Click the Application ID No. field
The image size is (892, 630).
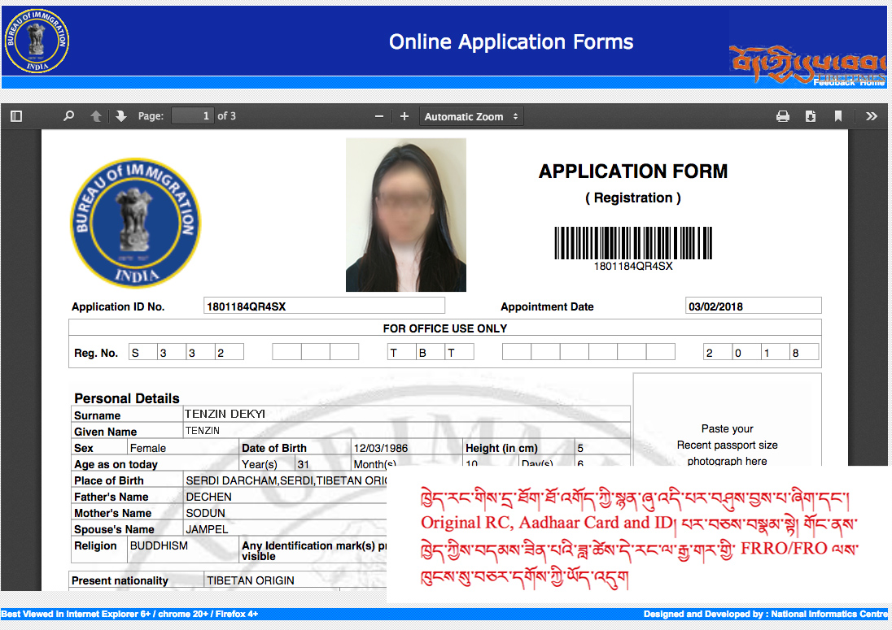pos(324,306)
